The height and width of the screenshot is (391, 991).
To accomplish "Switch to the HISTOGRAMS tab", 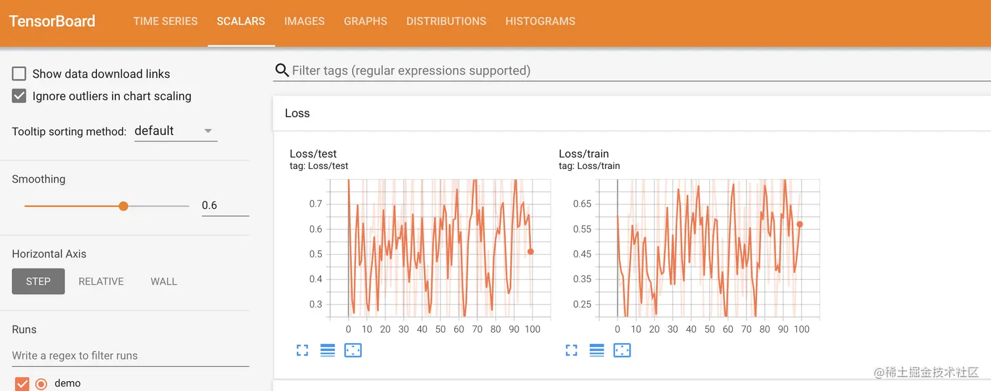I will pos(540,21).
